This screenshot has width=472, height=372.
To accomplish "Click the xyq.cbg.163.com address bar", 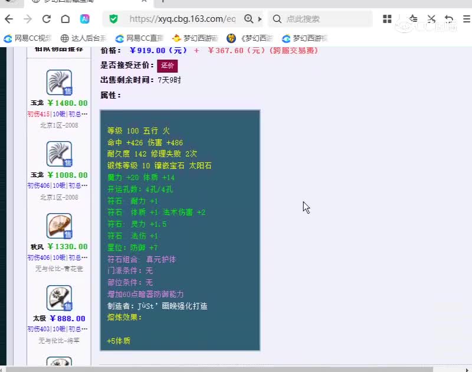I will point(182,19).
